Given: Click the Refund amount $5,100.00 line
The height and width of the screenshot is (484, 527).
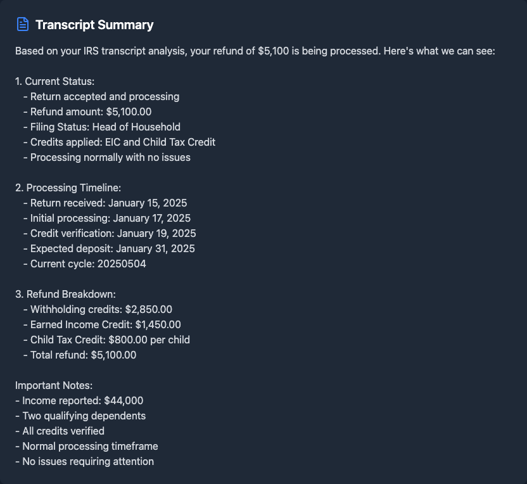Looking at the screenshot, I should tap(91, 111).
